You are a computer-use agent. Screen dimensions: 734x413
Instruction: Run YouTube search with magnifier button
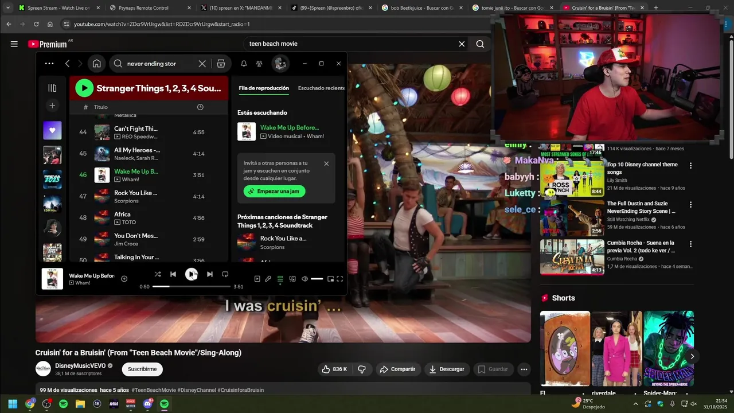tap(480, 44)
